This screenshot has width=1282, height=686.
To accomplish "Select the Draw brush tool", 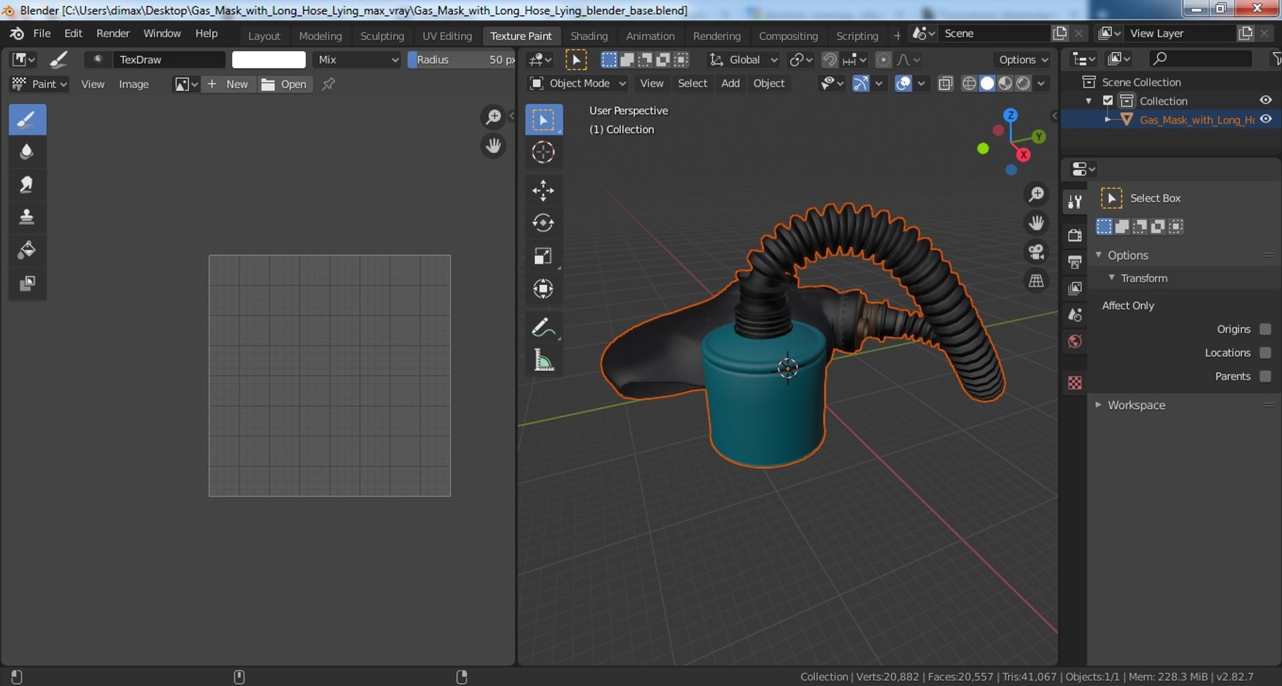I will 27,119.
